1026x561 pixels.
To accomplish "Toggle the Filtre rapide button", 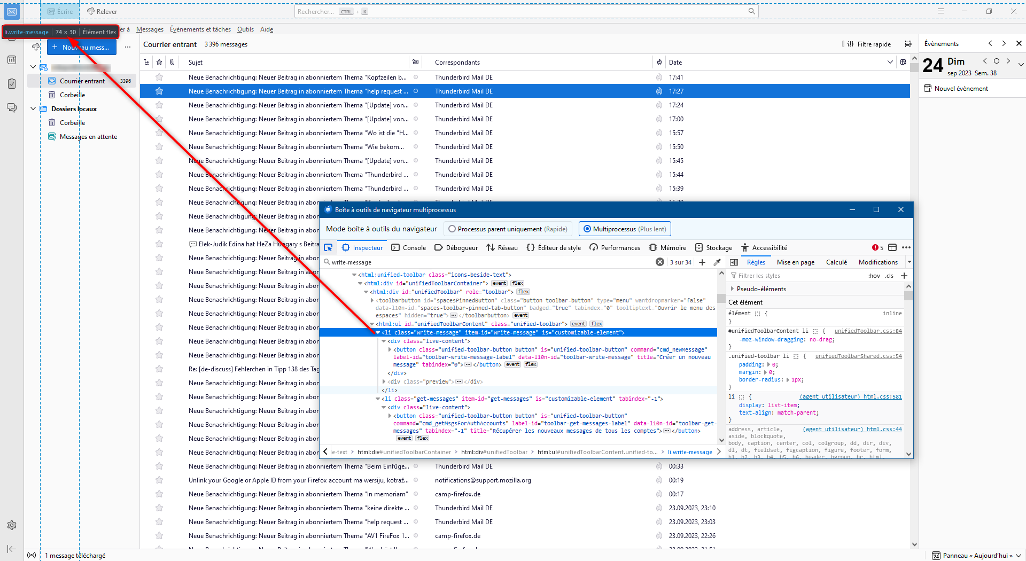I will (869, 44).
